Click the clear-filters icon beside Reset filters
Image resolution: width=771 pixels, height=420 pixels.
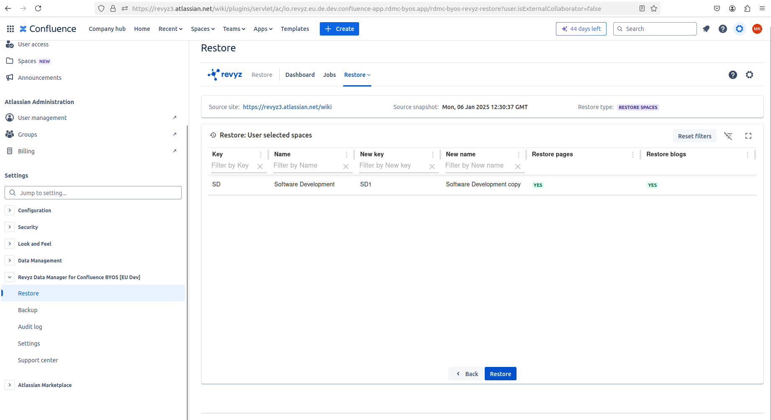pyautogui.click(x=728, y=136)
